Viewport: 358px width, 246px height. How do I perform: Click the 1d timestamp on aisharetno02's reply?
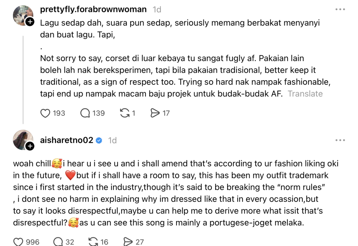click(112, 140)
